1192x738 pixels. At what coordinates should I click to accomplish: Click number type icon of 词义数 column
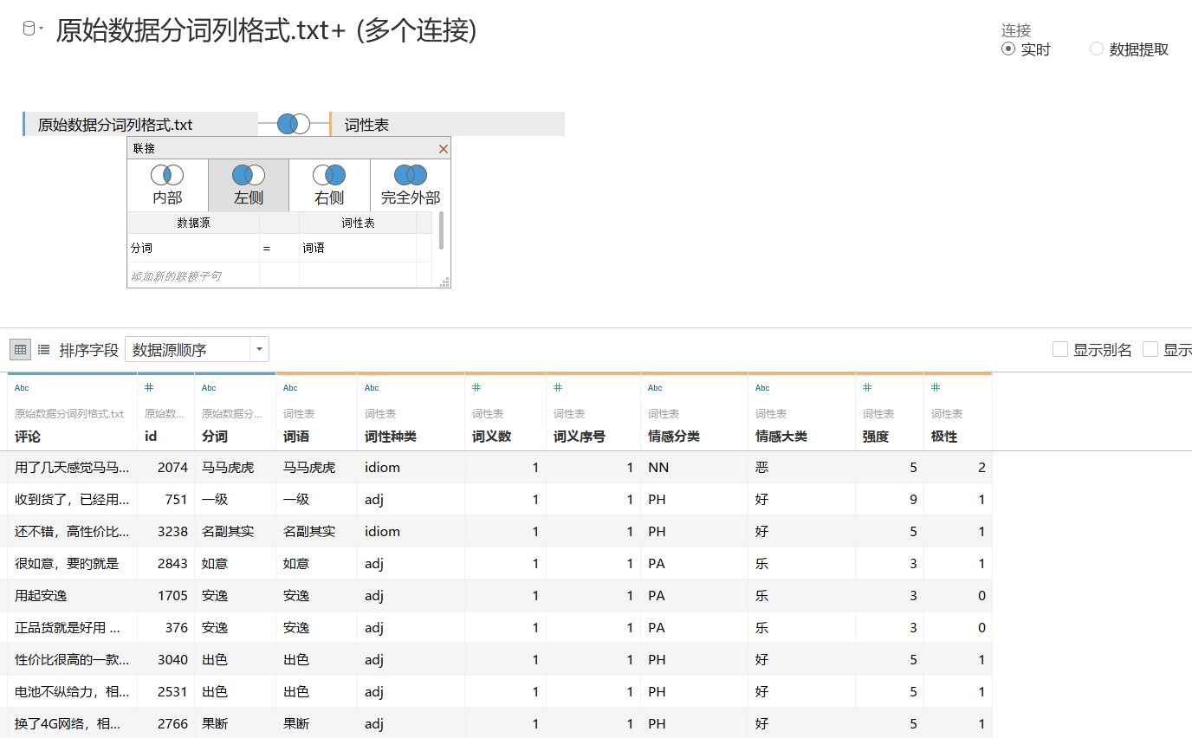click(476, 387)
